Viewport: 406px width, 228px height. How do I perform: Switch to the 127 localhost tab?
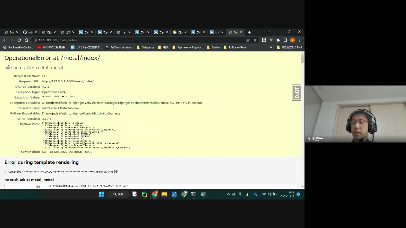coord(122,32)
